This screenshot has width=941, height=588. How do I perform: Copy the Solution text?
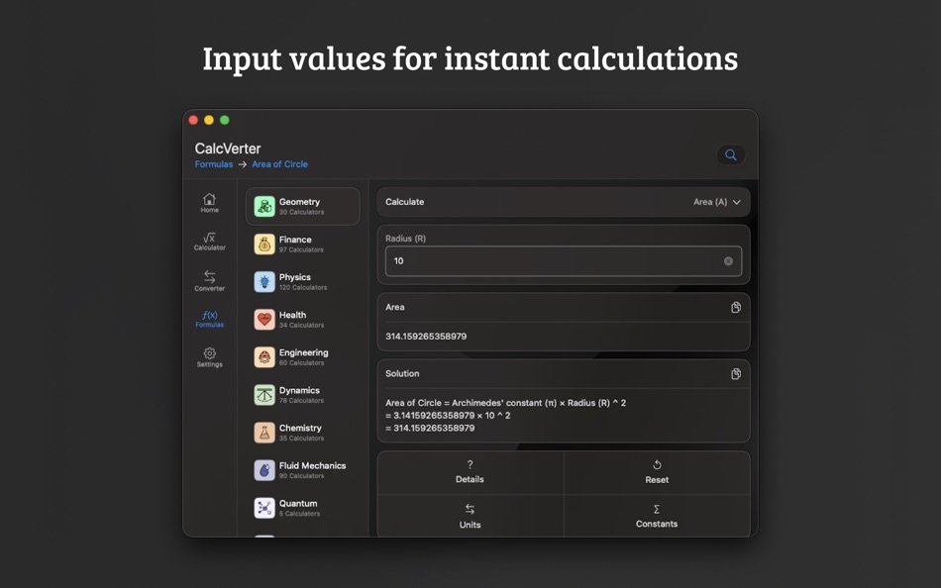pos(736,374)
